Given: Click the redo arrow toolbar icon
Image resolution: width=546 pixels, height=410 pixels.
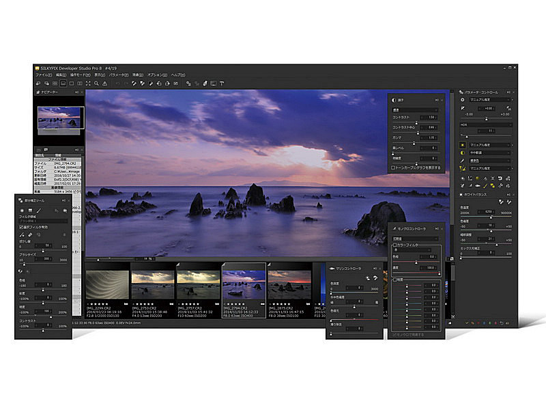Looking at the screenshot, I should pyautogui.click(x=126, y=83).
